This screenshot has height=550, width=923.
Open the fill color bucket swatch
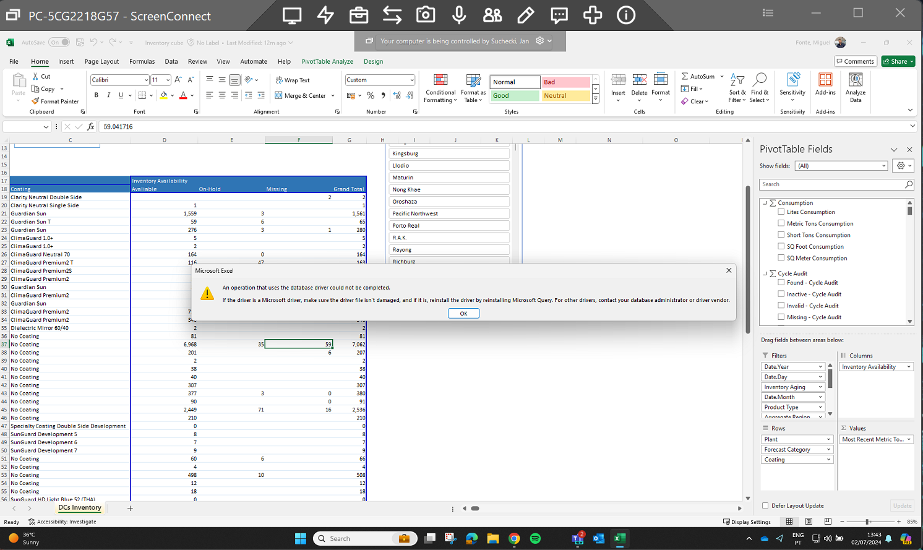pyautogui.click(x=163, y=95)
